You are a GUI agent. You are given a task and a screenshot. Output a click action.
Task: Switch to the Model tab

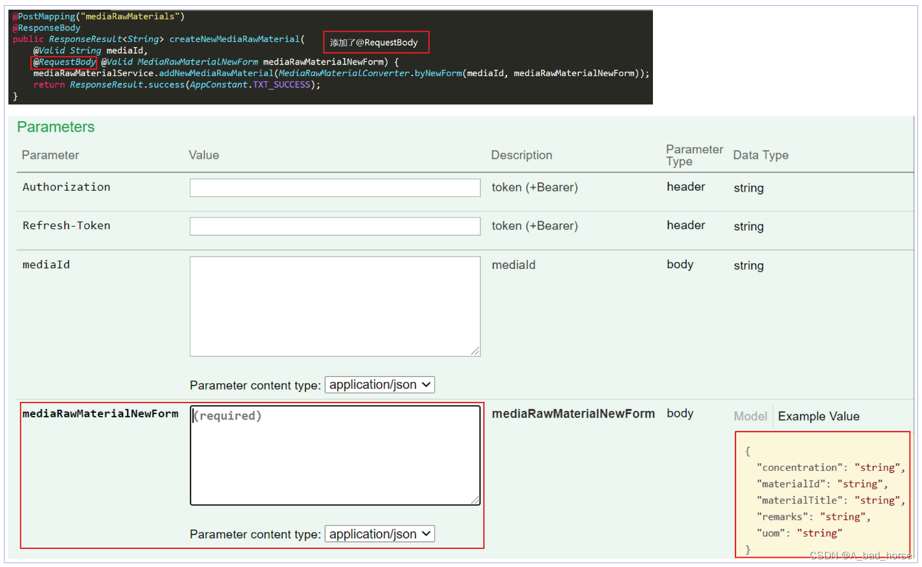pos(750,417)
